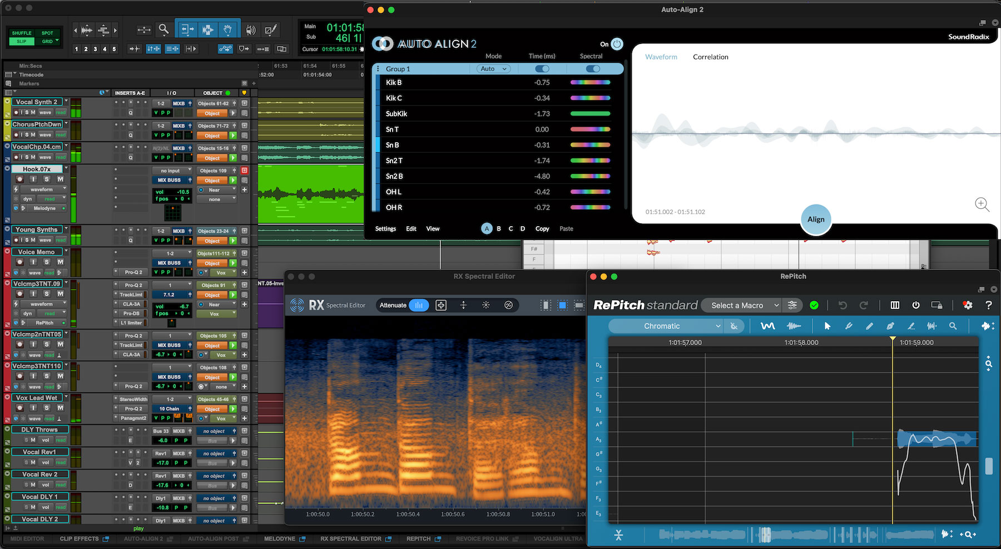
Task: Click Kik B spectral color bar
Action: (x=591, y=82)
